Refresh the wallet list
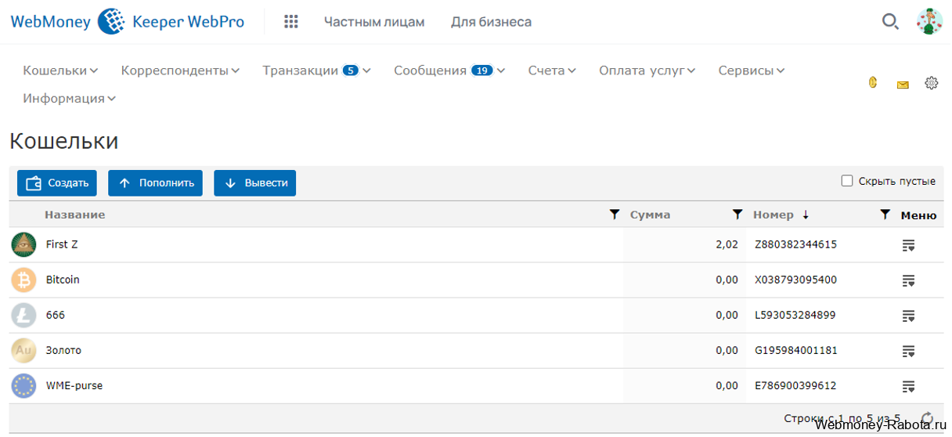952x437 pixels. [x=927, y=418]
